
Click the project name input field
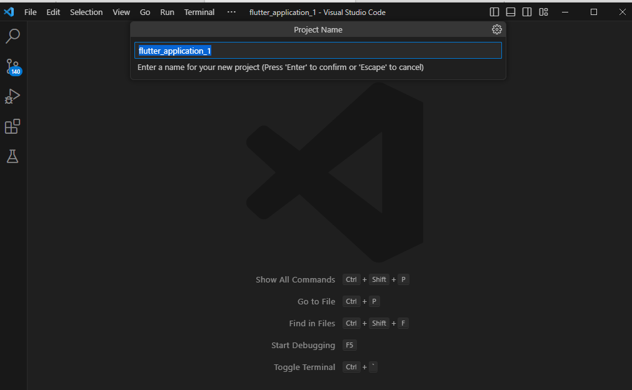(318, 51)
